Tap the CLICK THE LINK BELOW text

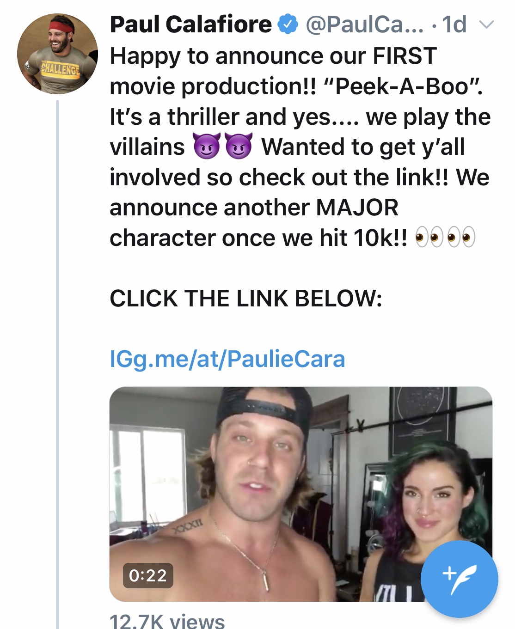246,298
